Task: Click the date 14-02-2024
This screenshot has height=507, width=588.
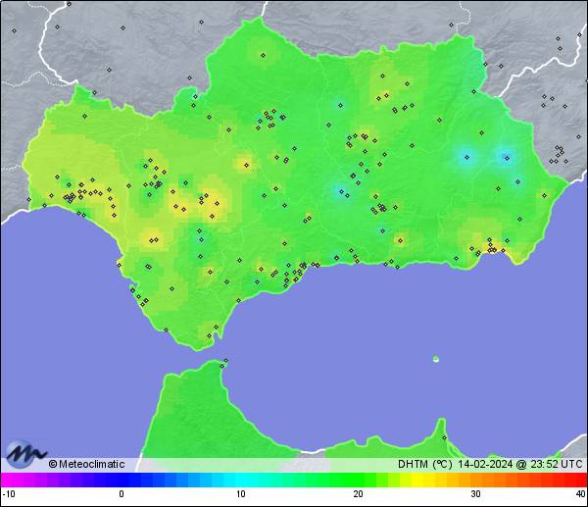Action: click(x=485, y=464)
